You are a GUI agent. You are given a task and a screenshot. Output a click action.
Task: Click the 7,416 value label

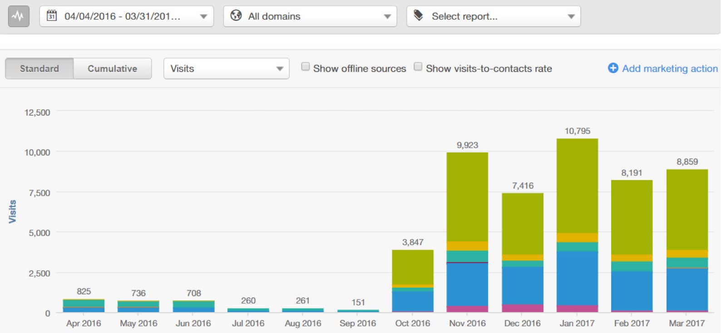click(523, 186)
